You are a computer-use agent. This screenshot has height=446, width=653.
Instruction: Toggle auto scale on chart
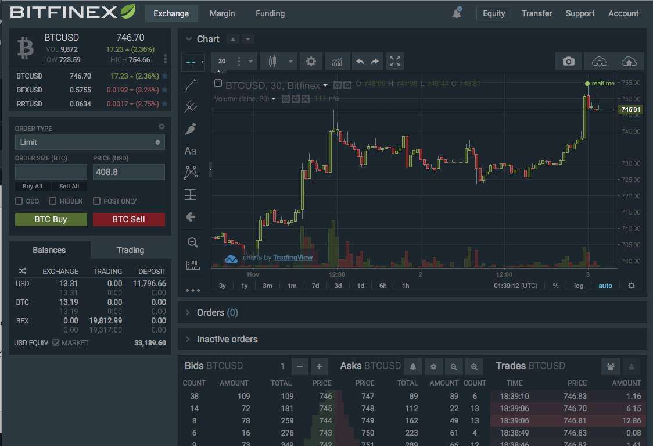click(605, 286)
